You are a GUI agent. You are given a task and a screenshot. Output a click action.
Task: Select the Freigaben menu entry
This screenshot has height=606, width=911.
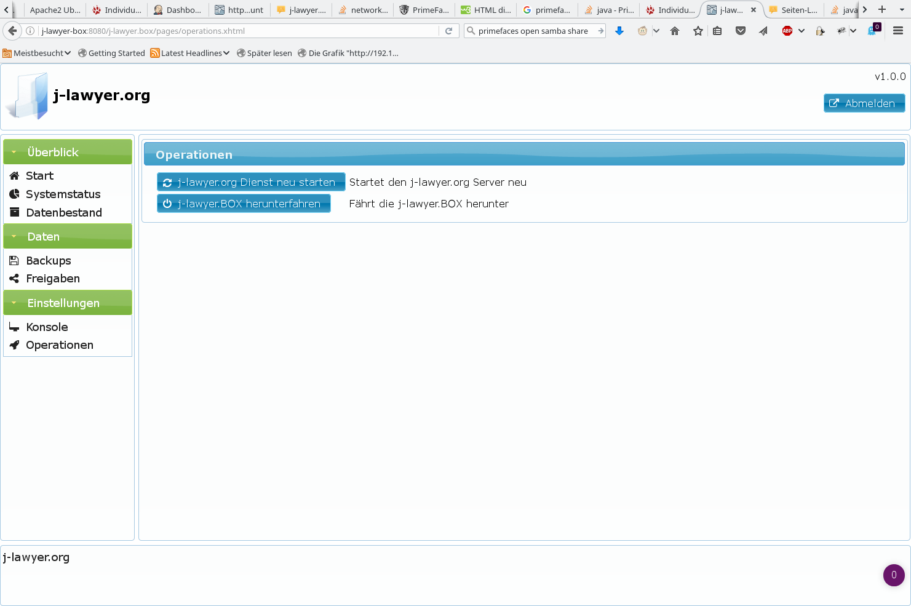pos(53,279)
